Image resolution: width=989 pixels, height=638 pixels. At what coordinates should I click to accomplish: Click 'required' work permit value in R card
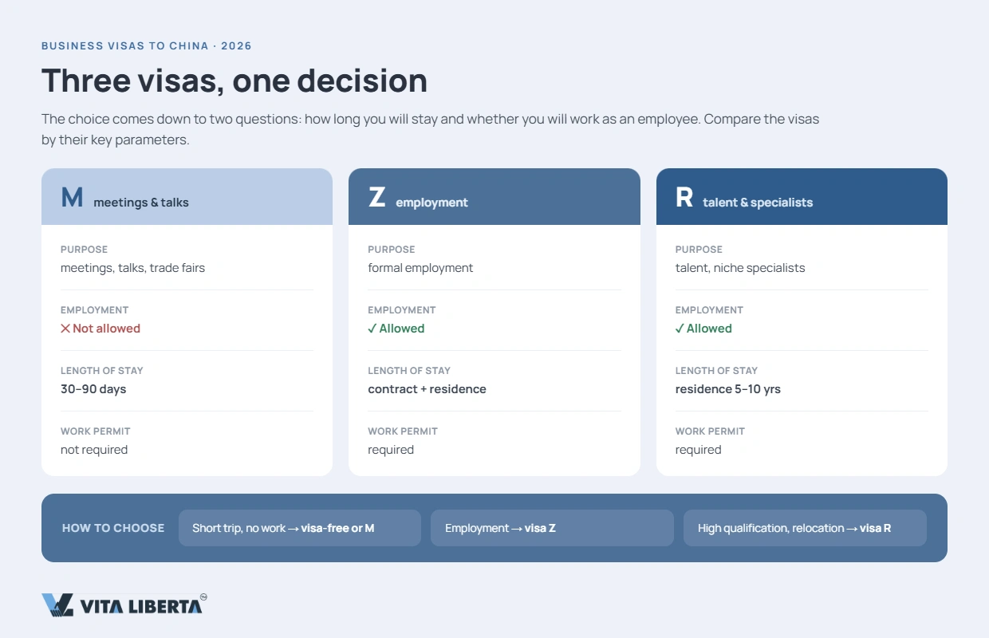coord(699,450)
